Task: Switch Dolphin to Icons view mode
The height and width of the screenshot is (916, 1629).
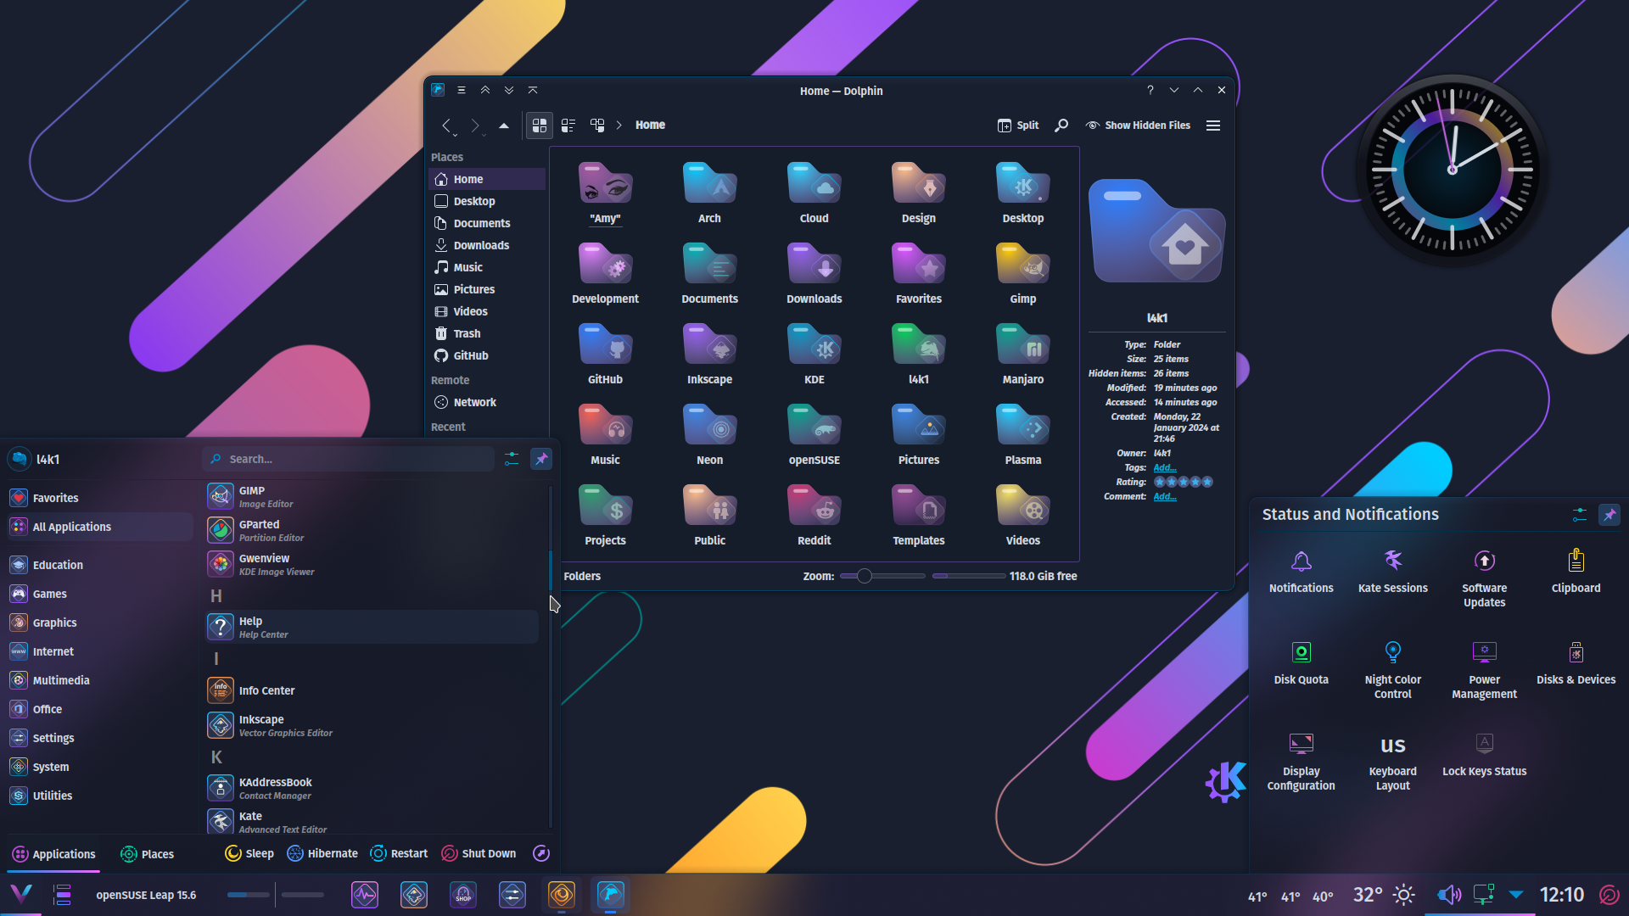Action: click(x=540, y=126)
